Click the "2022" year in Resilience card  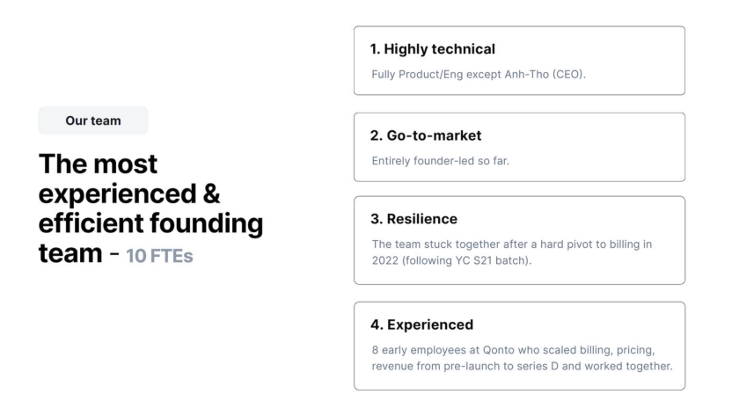(385, 262)
